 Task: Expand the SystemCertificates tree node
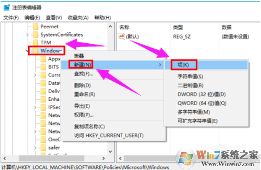[27, 35]
